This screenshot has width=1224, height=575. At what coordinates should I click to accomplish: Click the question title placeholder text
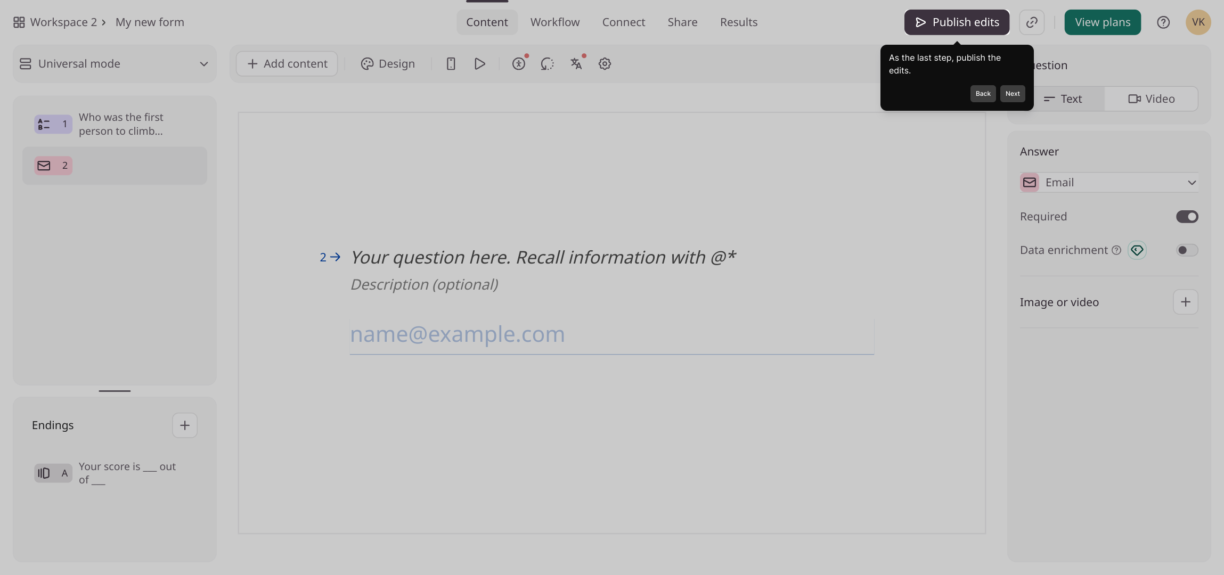click(543, 258)
